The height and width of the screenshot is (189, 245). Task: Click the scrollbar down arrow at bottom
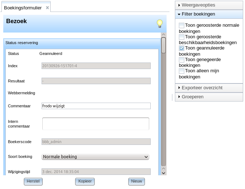[x=163, y=173]
